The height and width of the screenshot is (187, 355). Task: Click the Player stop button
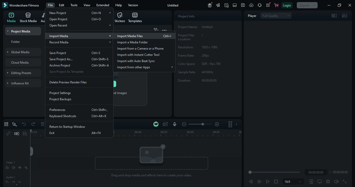pyautogui.click(x=276, y=182)
